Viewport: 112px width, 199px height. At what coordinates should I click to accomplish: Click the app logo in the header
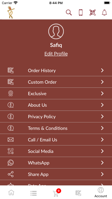[11, 13]
